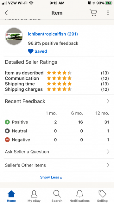114x203 pixels.
Task: Collapse section with Show Less
Action: tap(51, 177)
